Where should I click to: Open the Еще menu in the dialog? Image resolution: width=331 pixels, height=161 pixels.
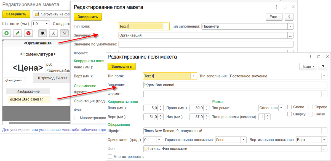tap(308, 66)
